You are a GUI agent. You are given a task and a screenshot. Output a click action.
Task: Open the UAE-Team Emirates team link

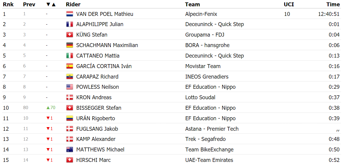click(x=209, y=160)
